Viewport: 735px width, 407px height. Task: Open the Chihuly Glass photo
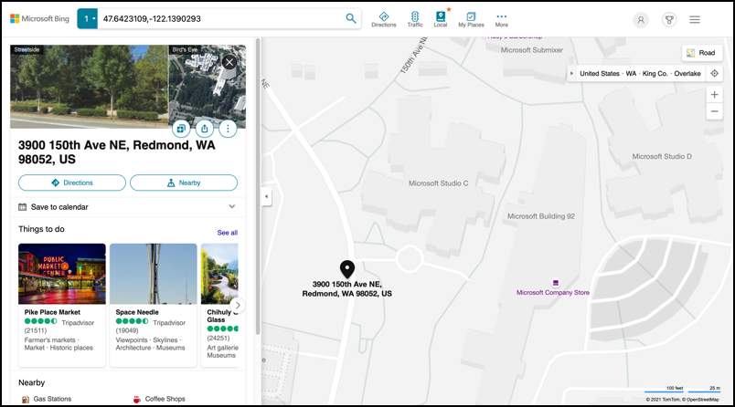click(x=219, y=274)
